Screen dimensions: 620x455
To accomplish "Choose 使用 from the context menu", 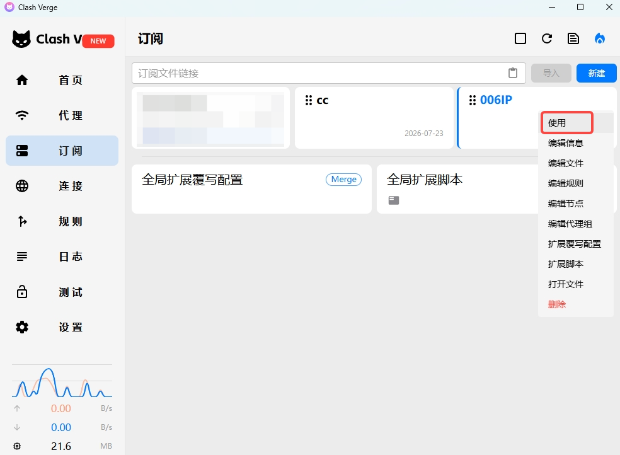I will pos(576,123).
